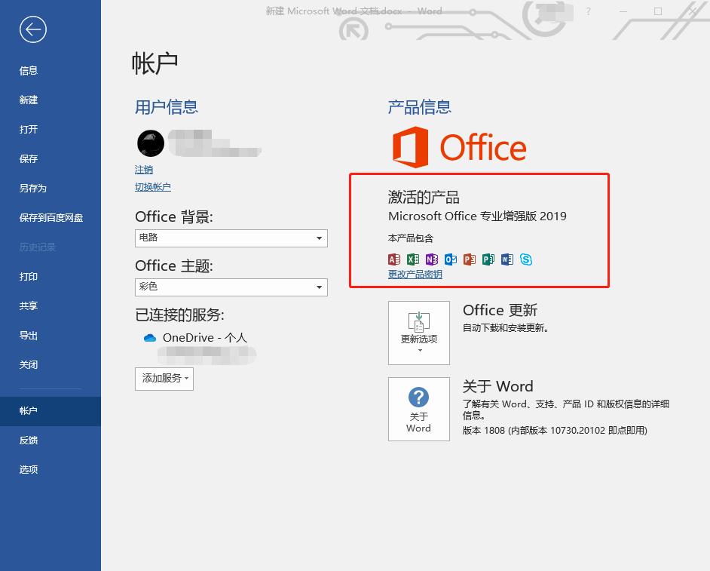The height and width of the screenshot is (571, 710).
Task: Click the back arrow to return to the document
Action: point(32,30)
